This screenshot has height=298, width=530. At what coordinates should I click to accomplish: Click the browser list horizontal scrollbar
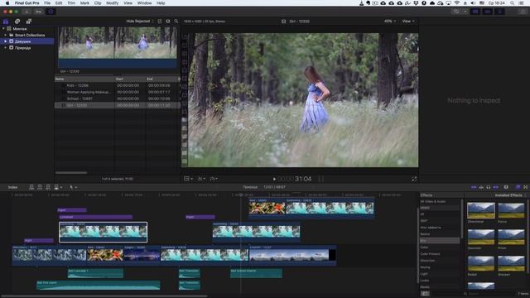[71, 173]
